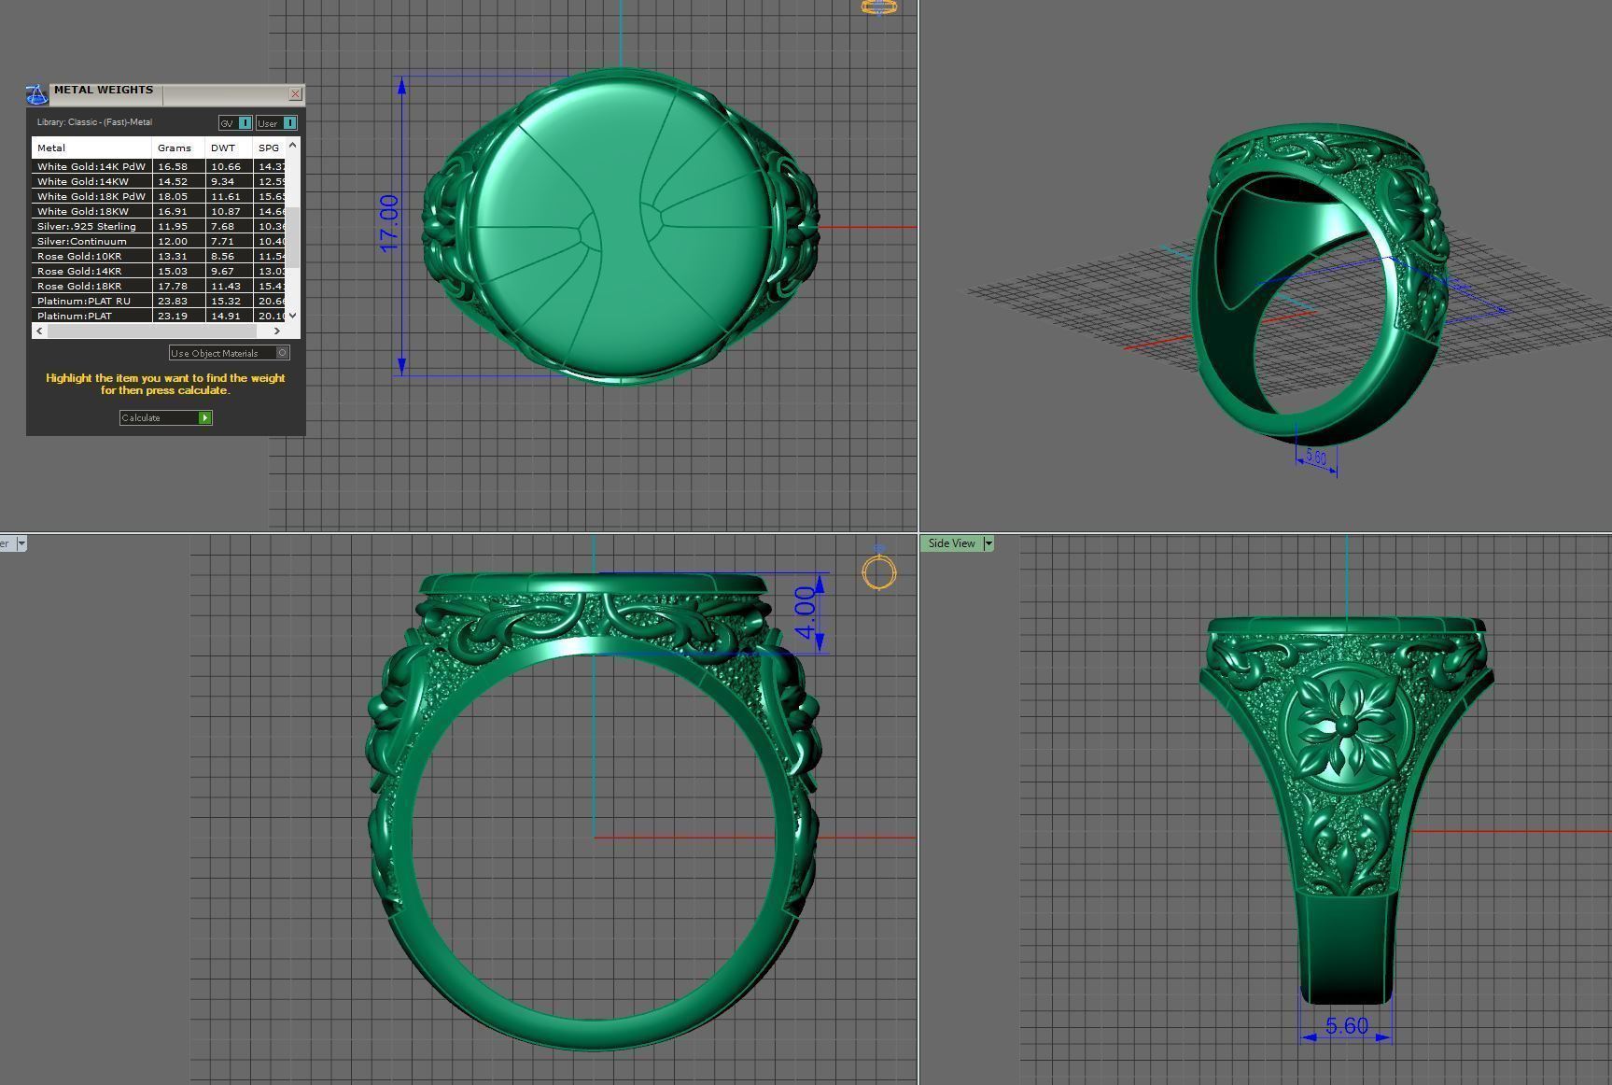Select the Rose Gold:18KR row
1612x1085 pixels.
click(159, 286)
